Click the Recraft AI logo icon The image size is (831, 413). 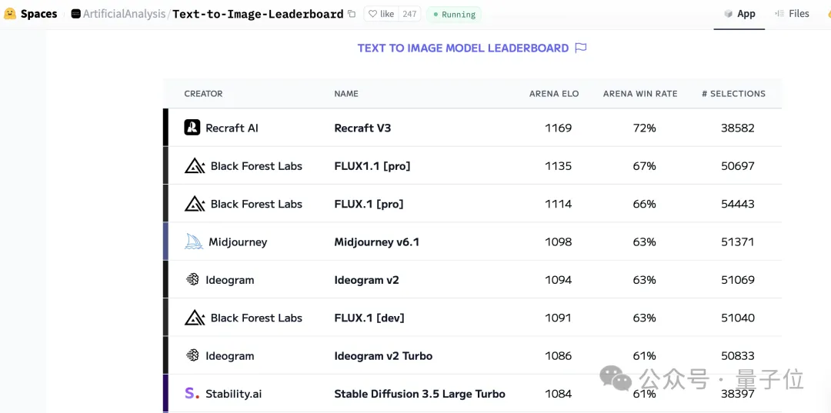192,128
